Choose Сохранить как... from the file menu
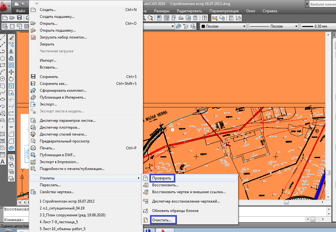 (x=53, y=84)
